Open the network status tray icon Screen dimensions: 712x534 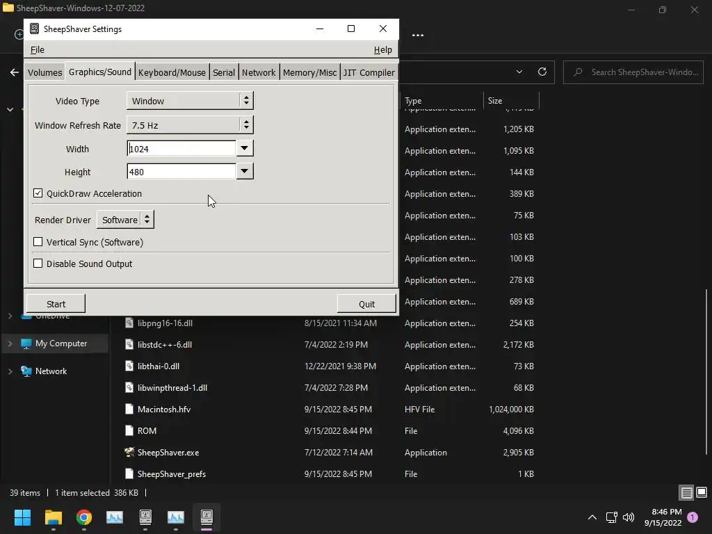[611, 517]
